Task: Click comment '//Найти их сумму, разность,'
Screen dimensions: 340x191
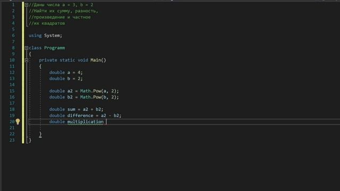Action: [64, 11]
